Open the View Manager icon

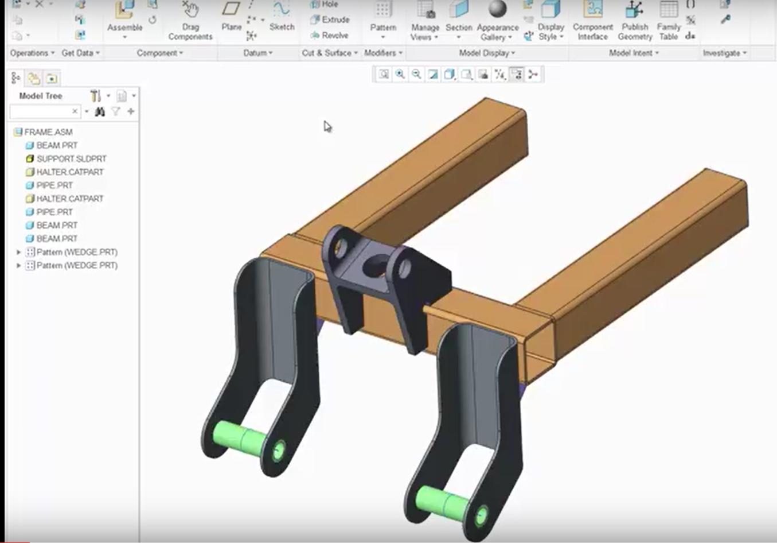pos(483,74)
